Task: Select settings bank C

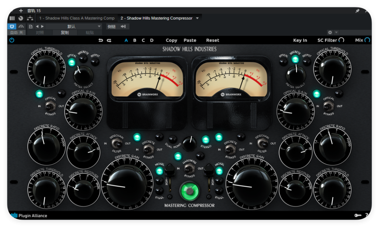Action: [x=143, y=40]
